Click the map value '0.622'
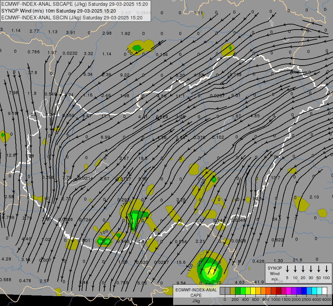This screenshot has width=333, height=306. [278, 240]
